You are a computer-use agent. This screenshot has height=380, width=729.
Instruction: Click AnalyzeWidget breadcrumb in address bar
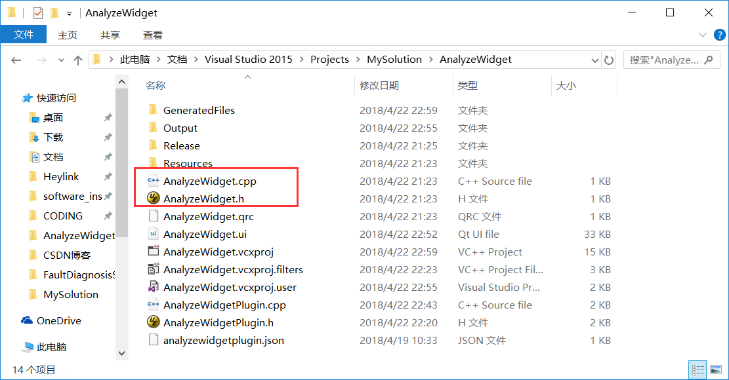point(476,60)
